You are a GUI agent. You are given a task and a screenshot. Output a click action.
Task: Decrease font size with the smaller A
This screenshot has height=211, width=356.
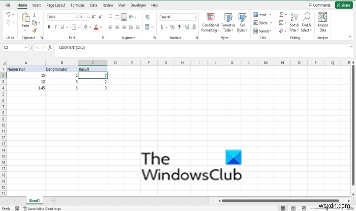tap(100, 17)
